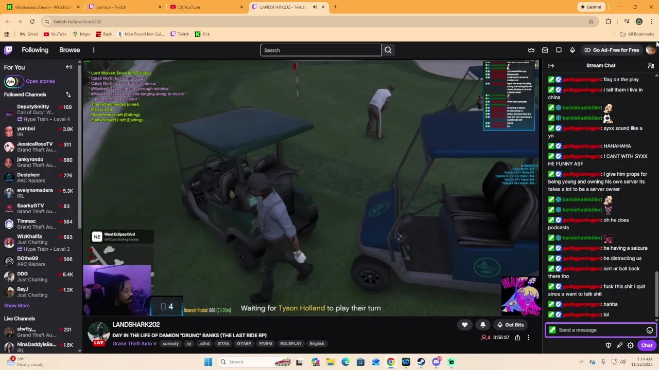Viewport: 659px width, 370px height.
Task: Open the All Bookmarks folder
Action: [x=637, y=34]
